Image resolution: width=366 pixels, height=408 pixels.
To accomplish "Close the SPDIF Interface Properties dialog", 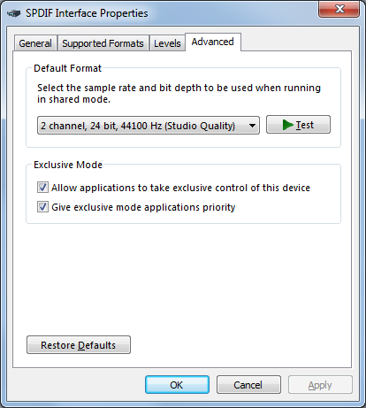I will [339, 9].
